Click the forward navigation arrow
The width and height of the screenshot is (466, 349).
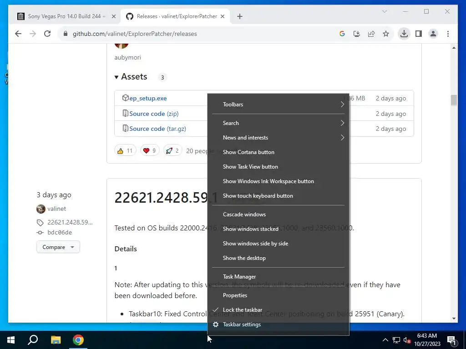(x=33, y=34)
